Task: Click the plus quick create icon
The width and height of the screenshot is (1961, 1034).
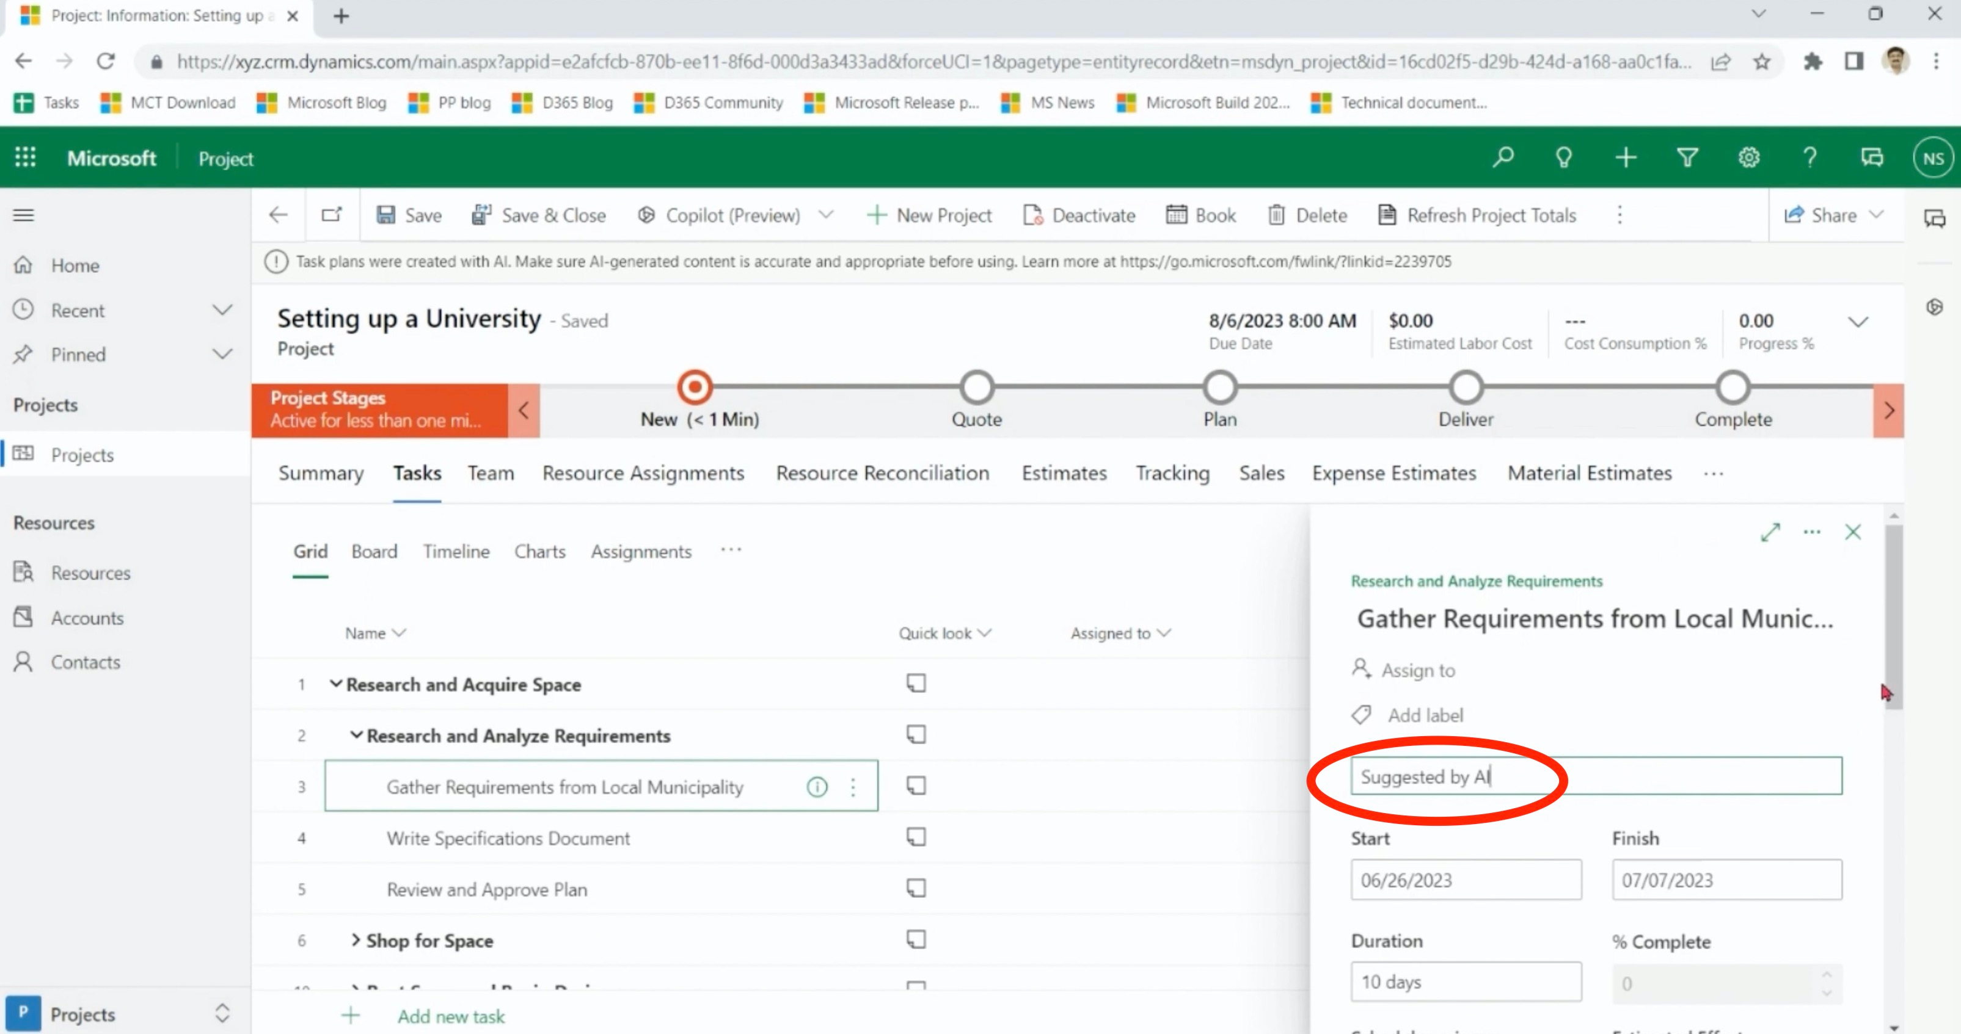Action: pyautogui.click(x=1625, y=157)
